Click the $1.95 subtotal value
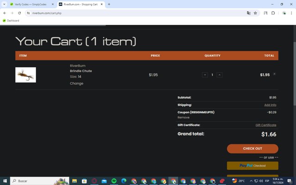 (x=273, y=98)
